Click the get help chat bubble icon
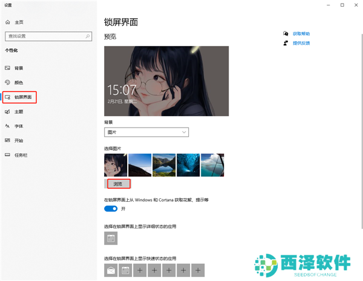 coord(286,34)
